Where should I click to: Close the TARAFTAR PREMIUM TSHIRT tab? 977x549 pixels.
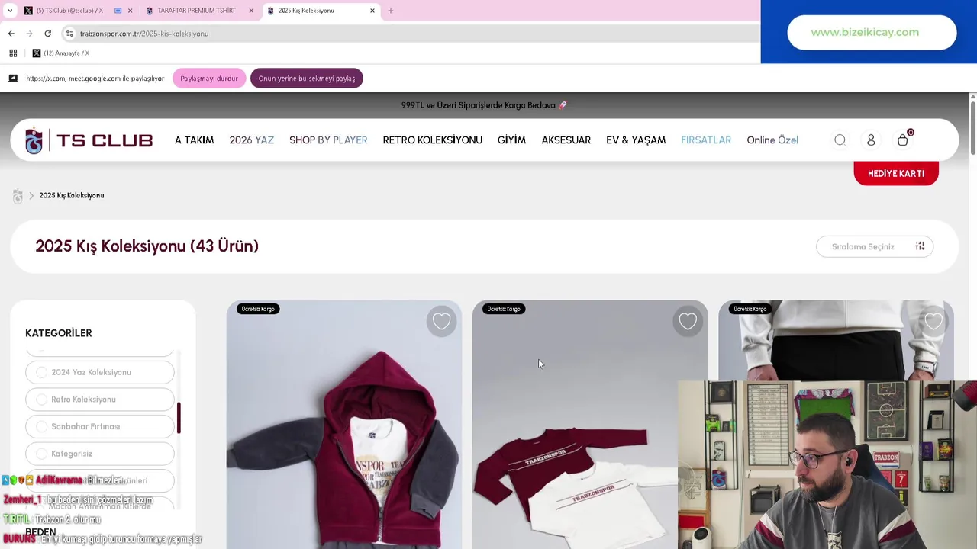coord(251,11)
